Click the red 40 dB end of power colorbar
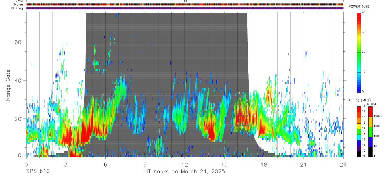Viewport: 386px width, 178px height. click(359, 14)
